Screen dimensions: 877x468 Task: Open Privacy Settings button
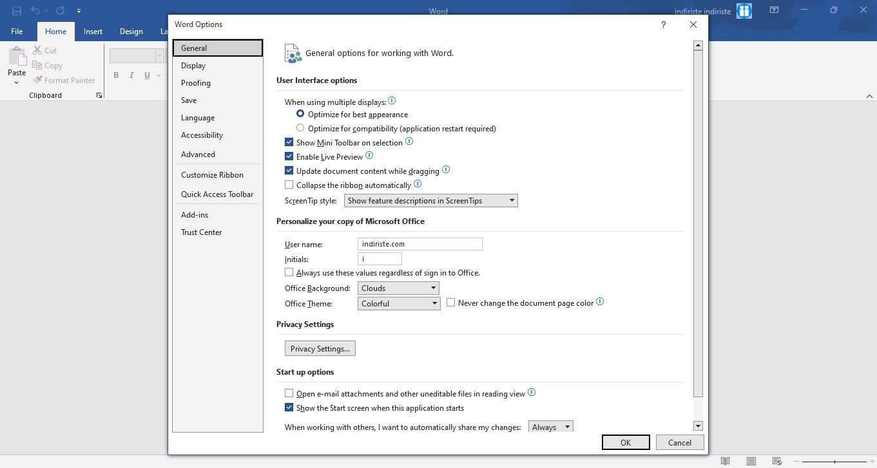pyautogui.click(x=320, y=348)
